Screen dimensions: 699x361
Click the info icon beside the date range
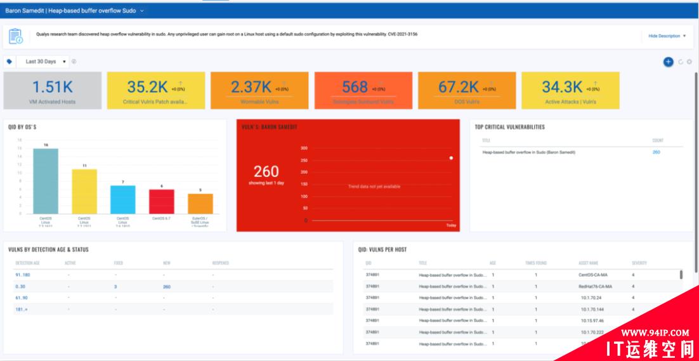(x=74, y=62)
